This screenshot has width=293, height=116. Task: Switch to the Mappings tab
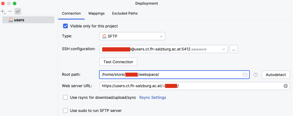coord(97,13)
